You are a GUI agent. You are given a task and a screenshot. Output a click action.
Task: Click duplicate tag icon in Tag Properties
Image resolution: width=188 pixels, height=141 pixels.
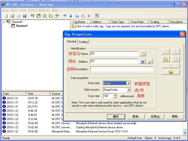point(176,59)
